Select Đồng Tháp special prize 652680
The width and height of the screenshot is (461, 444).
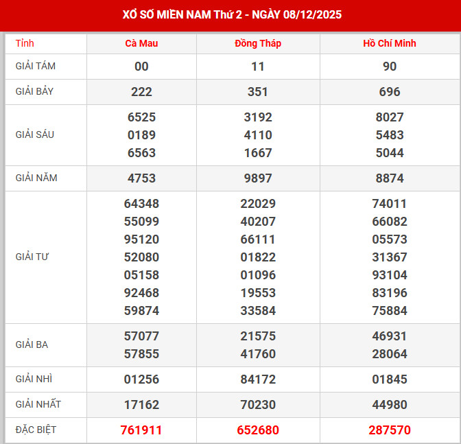258,430
